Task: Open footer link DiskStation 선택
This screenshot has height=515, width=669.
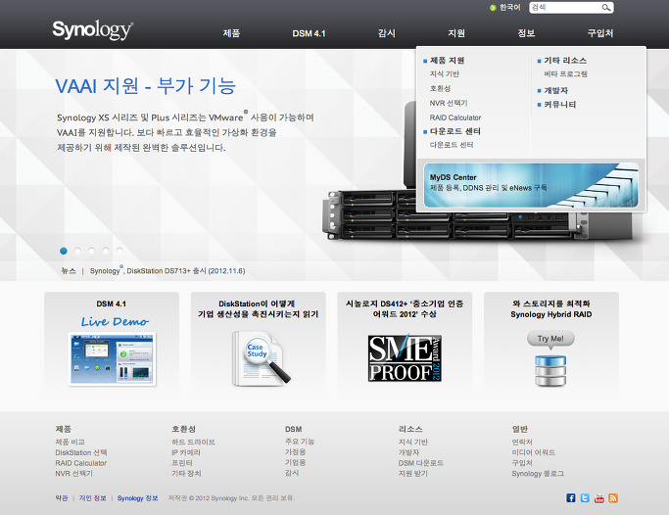Action: point(81,452)
